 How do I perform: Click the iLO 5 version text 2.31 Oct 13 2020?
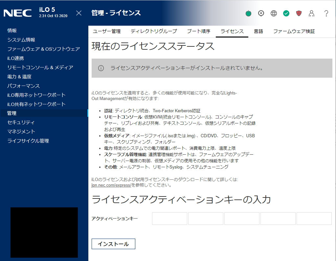coord(53,16)
